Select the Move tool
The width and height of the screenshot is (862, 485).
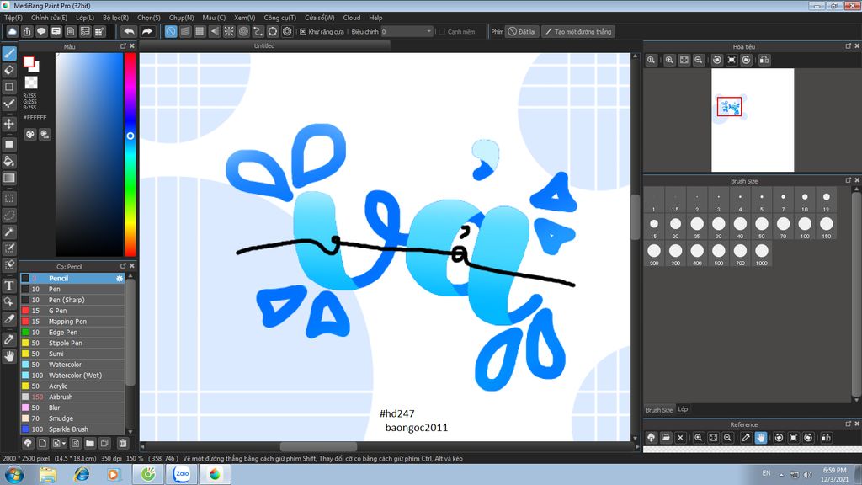pos(9,124)
